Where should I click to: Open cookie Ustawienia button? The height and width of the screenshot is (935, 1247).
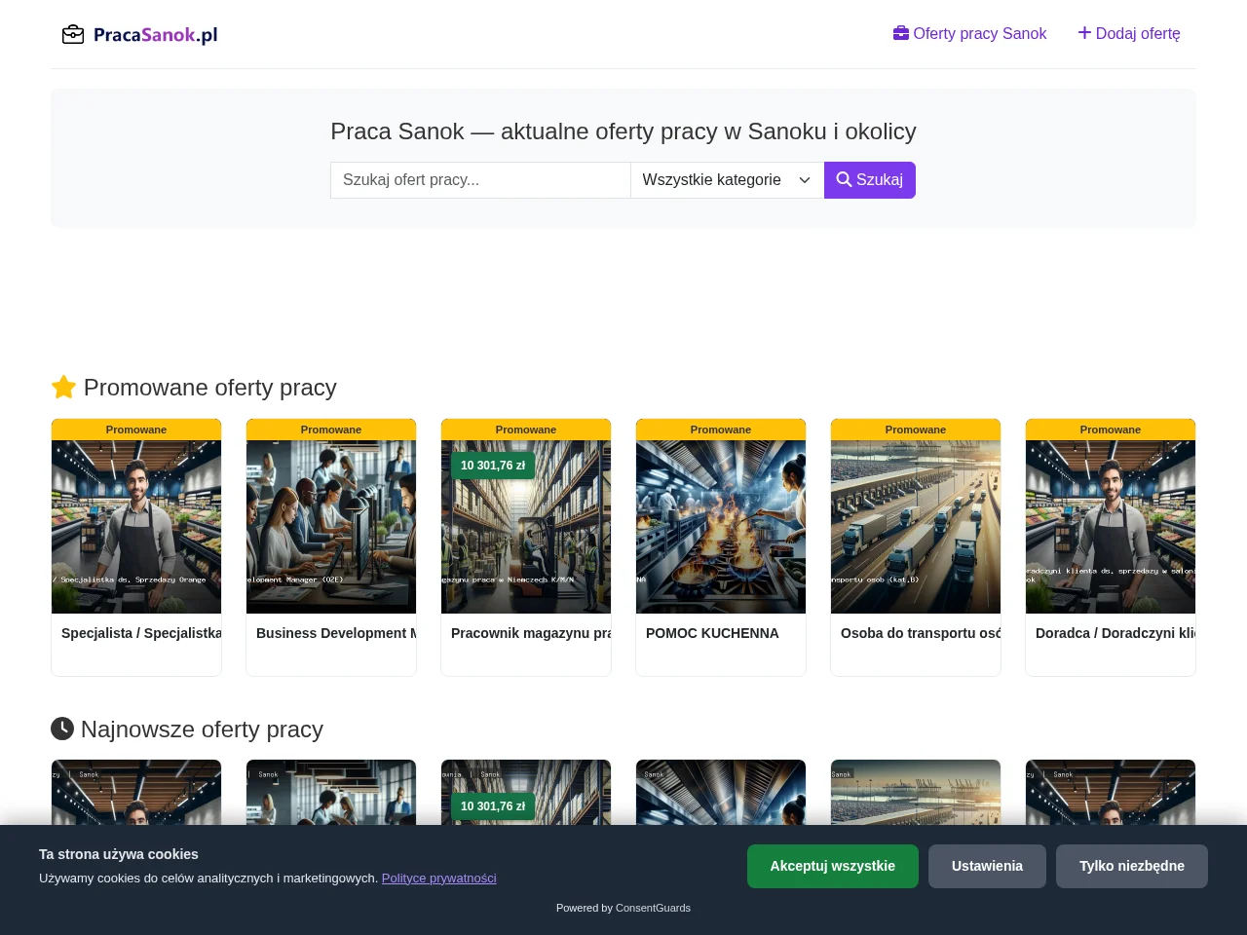coord(987,866)
